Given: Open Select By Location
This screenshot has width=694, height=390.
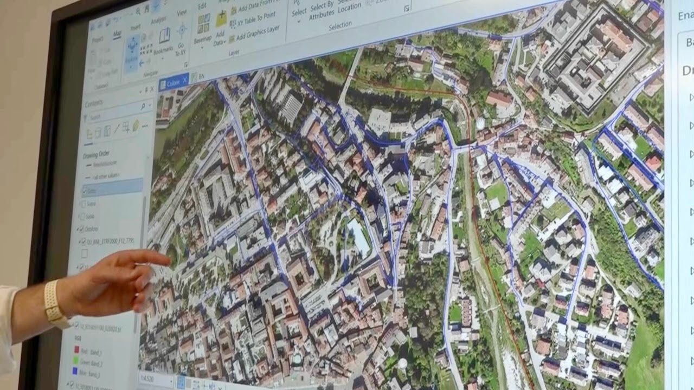Looking at the screenshot, I should (x=349, y=5).
